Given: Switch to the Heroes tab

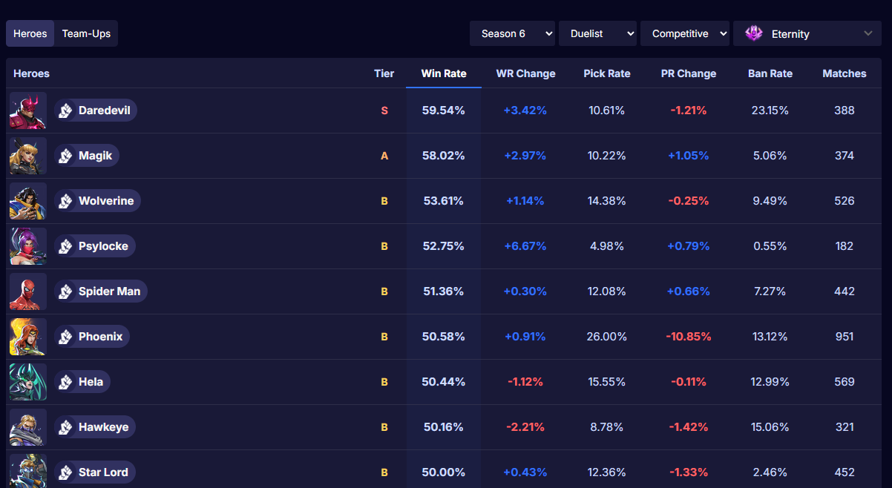Looking at the screenshot, I should point(30,33).
